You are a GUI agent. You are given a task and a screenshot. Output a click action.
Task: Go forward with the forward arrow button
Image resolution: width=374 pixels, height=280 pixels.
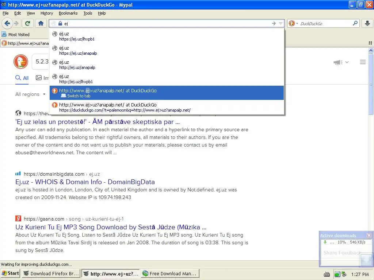pyautogui.click(x=16, y=23)
